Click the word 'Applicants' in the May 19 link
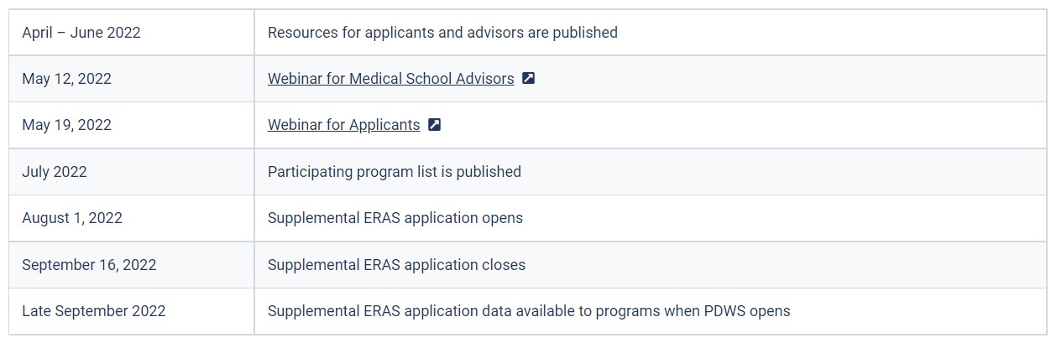This screenshot has height=343, width=1051. click(x=384, y=125)
